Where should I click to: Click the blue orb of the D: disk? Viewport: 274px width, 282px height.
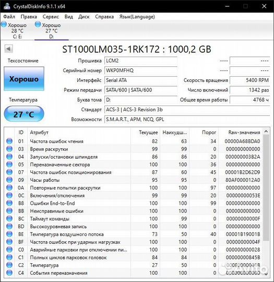38,25
